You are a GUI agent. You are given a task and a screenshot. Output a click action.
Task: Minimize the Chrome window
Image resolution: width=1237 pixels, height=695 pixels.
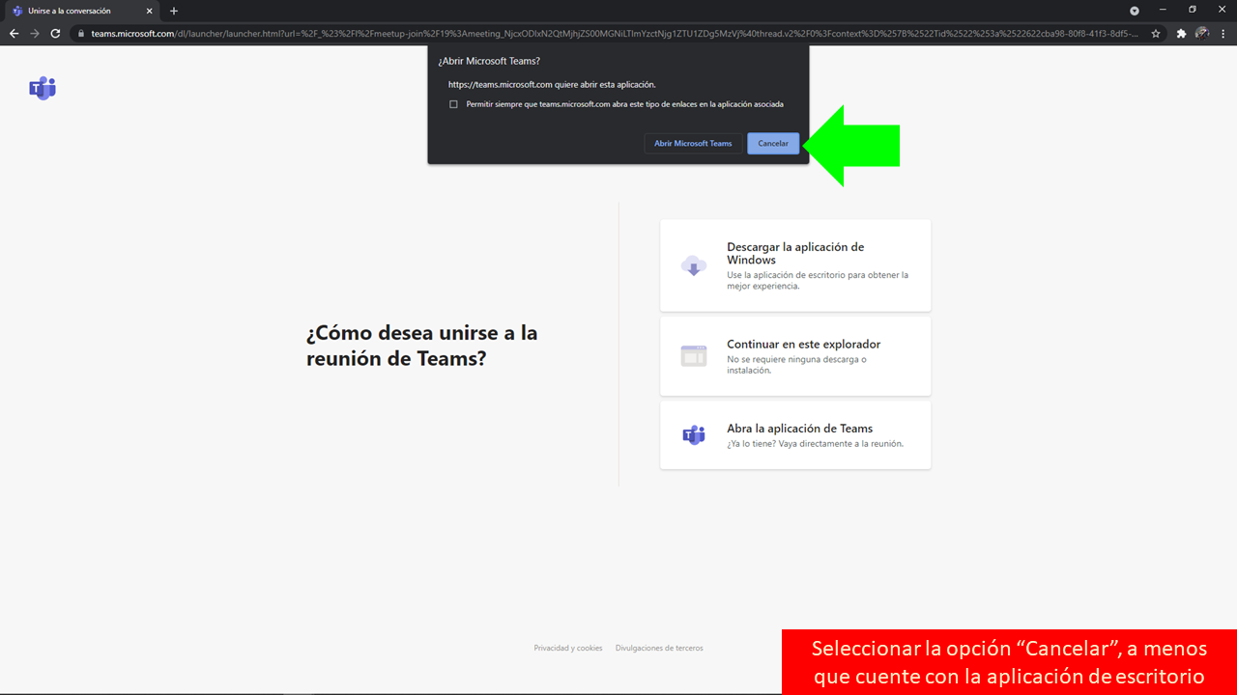(1164, 10)
